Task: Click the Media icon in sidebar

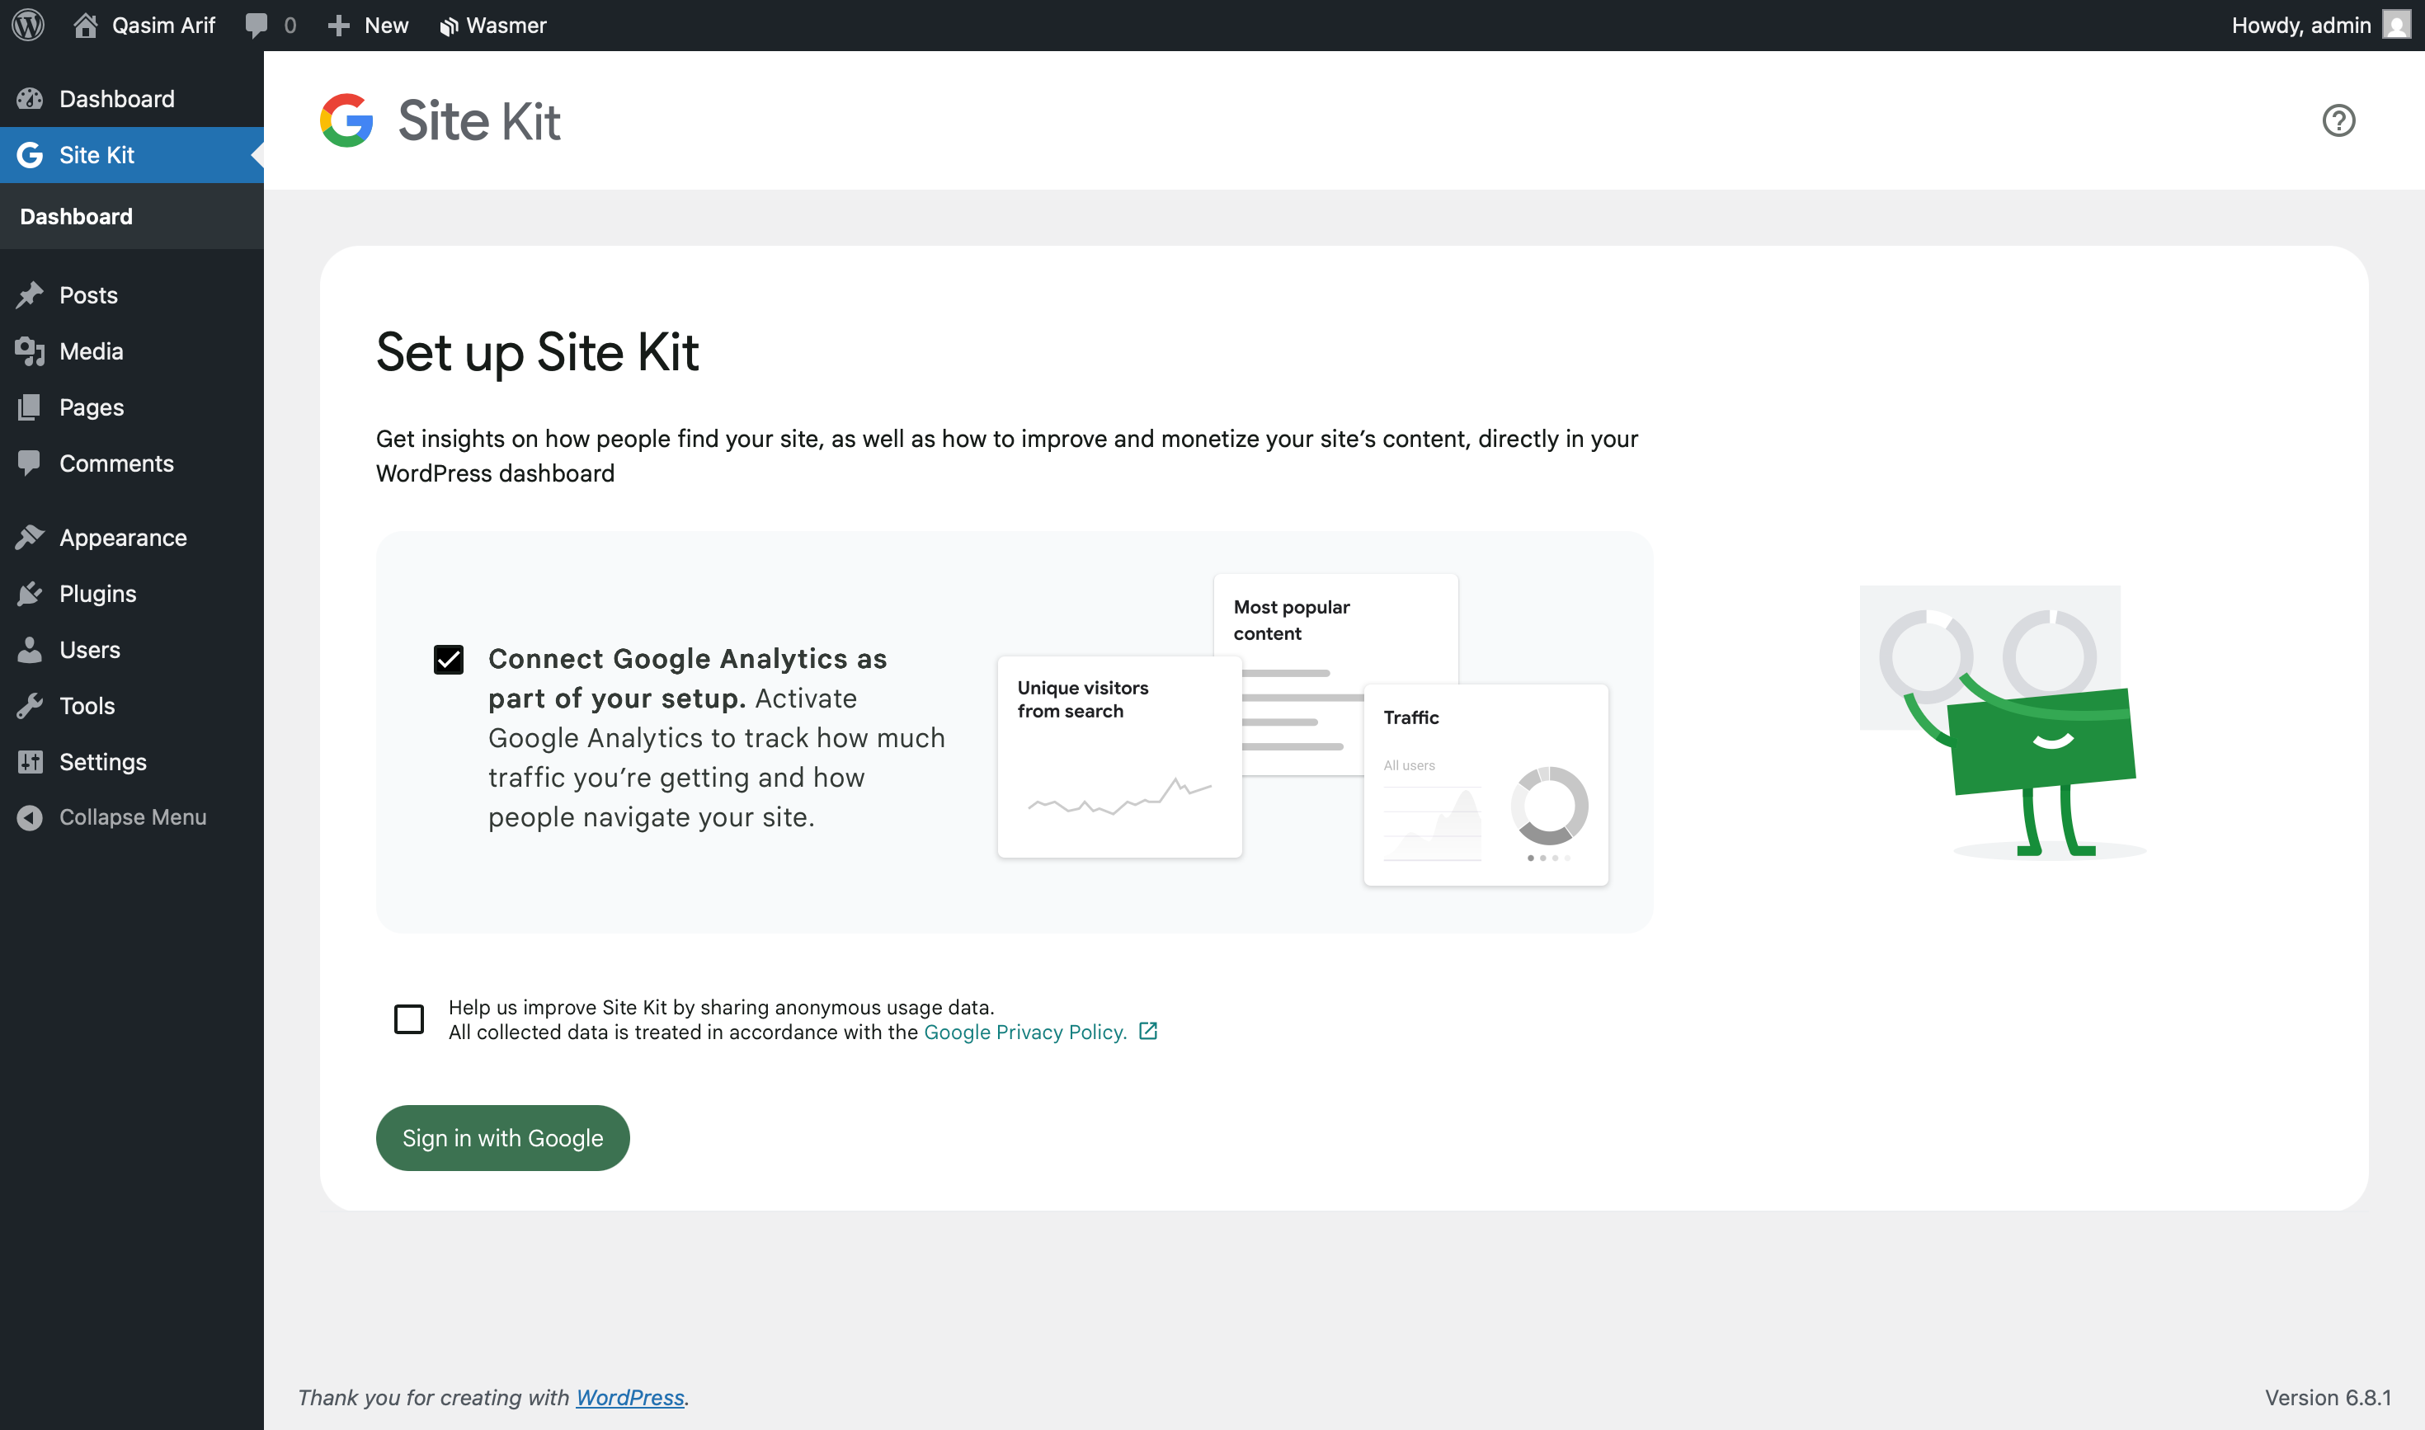Action: [x=30, y=350]
